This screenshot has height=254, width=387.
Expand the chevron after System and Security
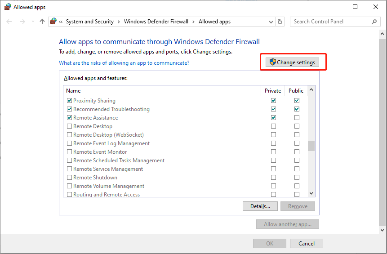point(119,22)
